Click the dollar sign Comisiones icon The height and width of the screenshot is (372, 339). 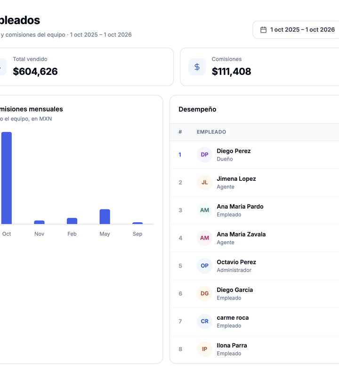pyautogui.click(x=197, y=67)
